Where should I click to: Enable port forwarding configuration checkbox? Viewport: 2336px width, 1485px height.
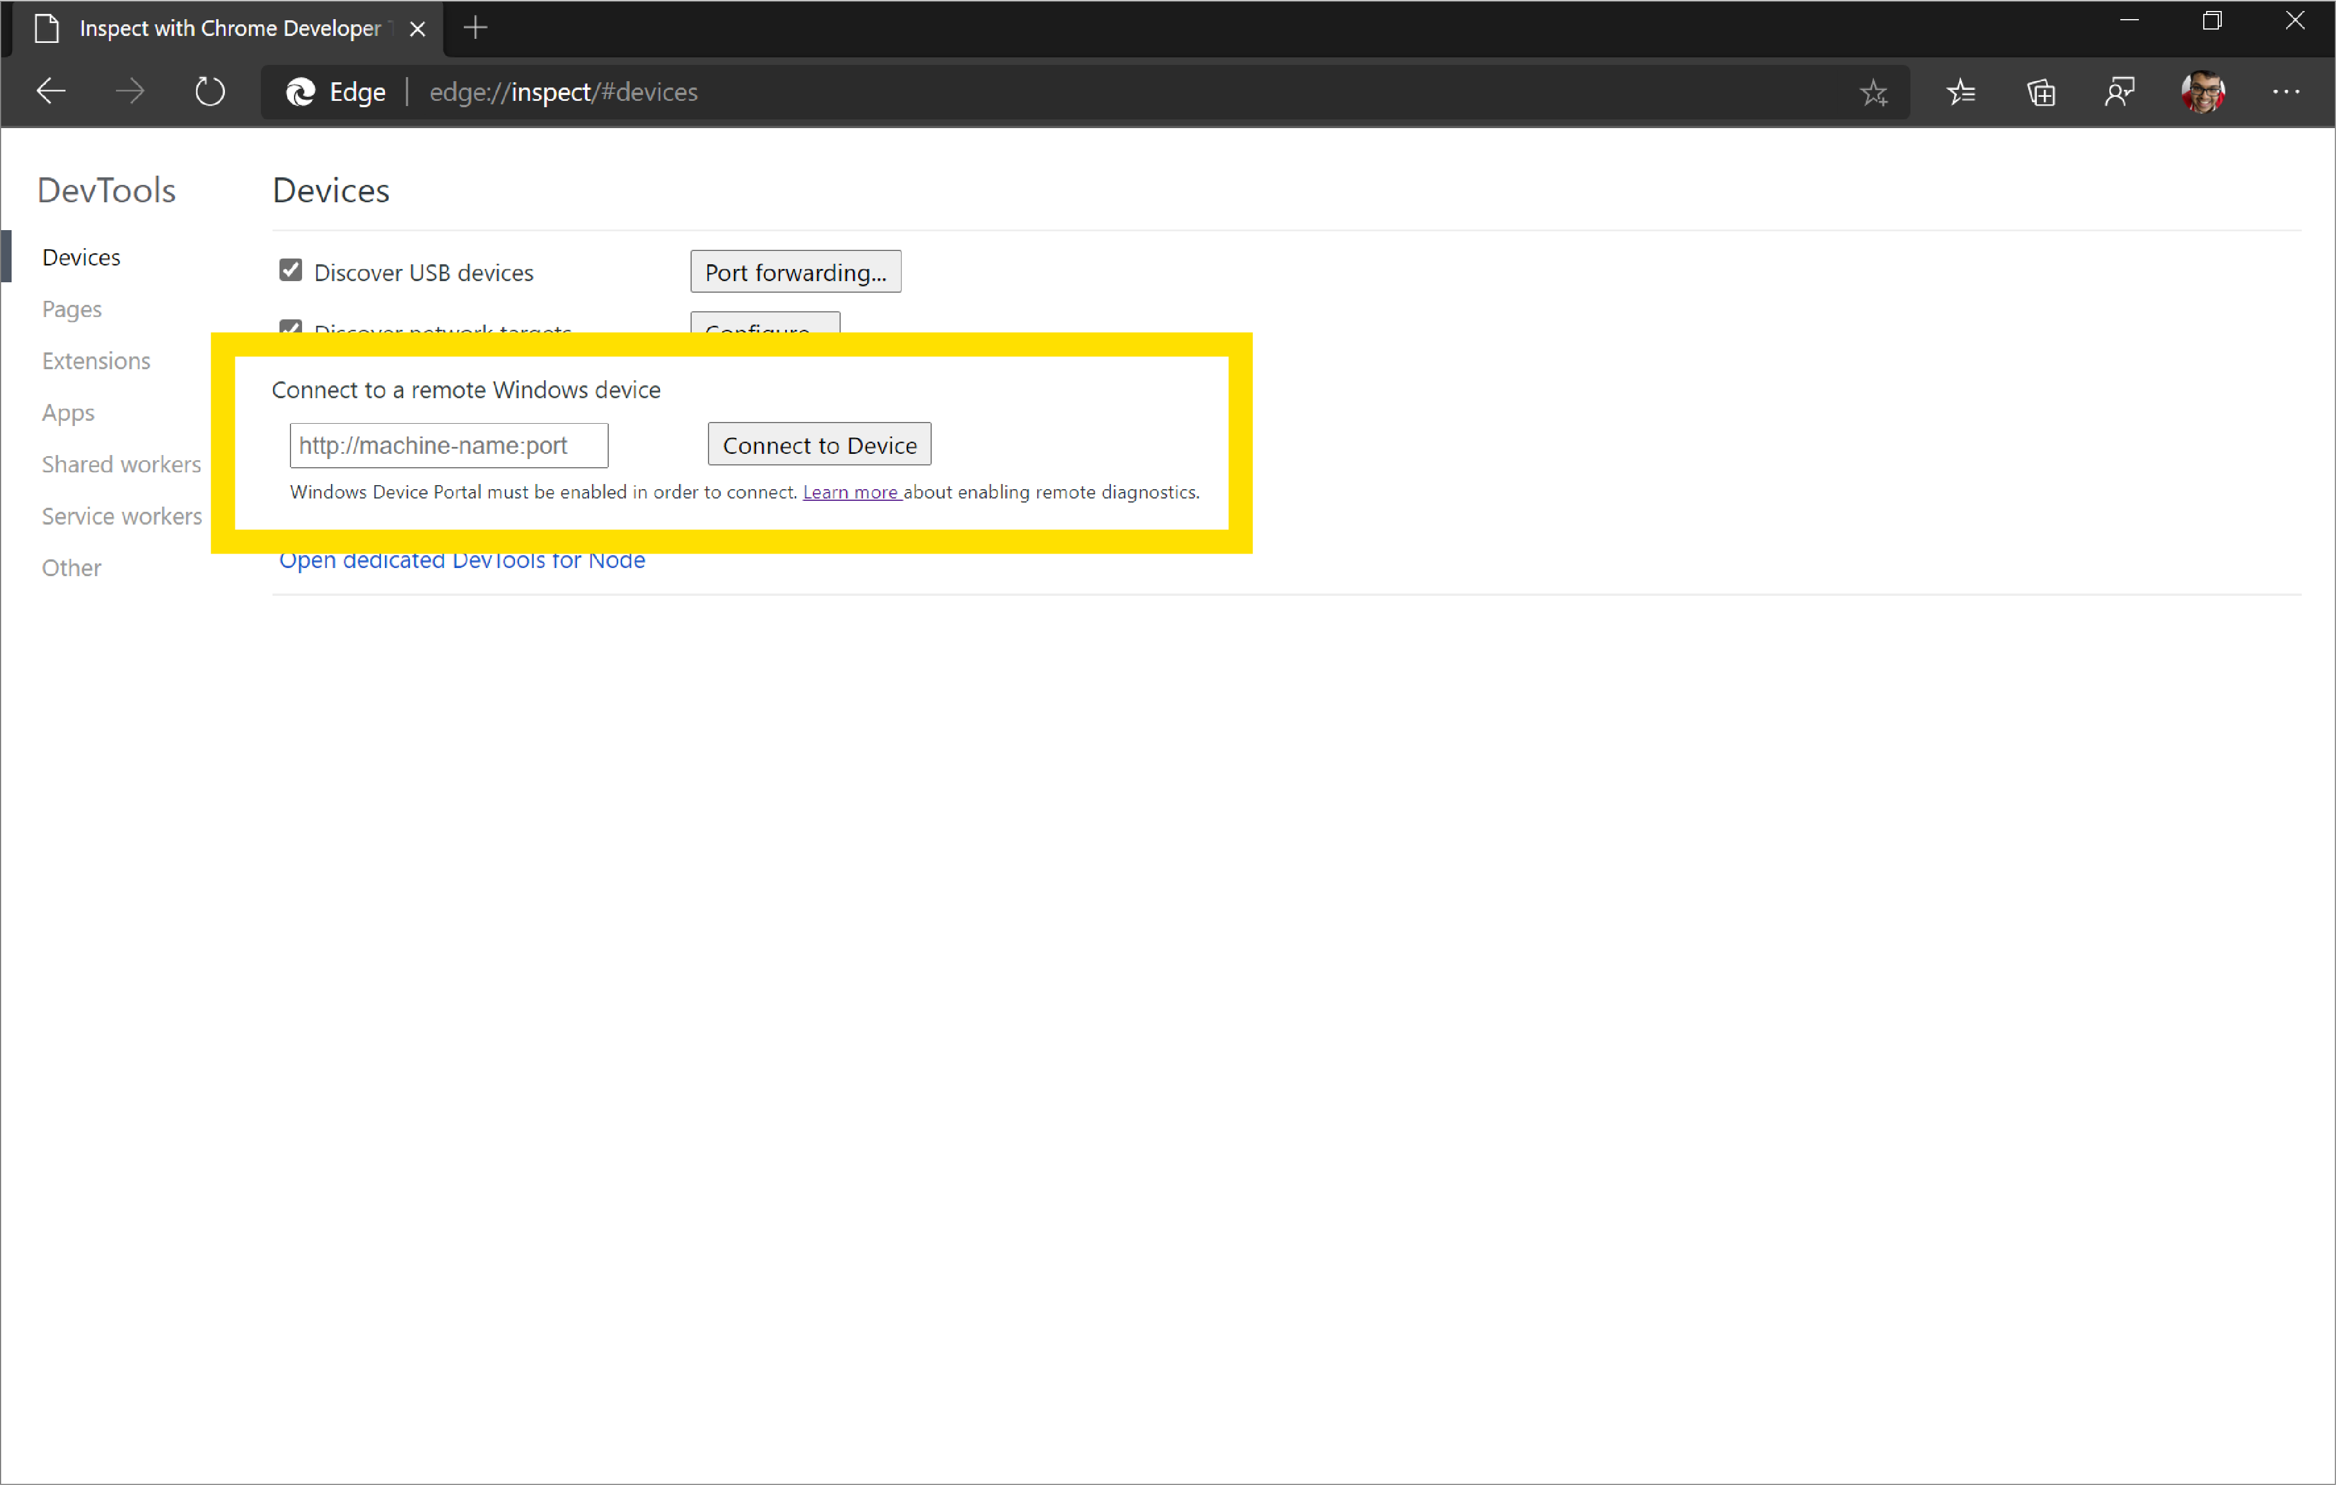pos(793,271)
